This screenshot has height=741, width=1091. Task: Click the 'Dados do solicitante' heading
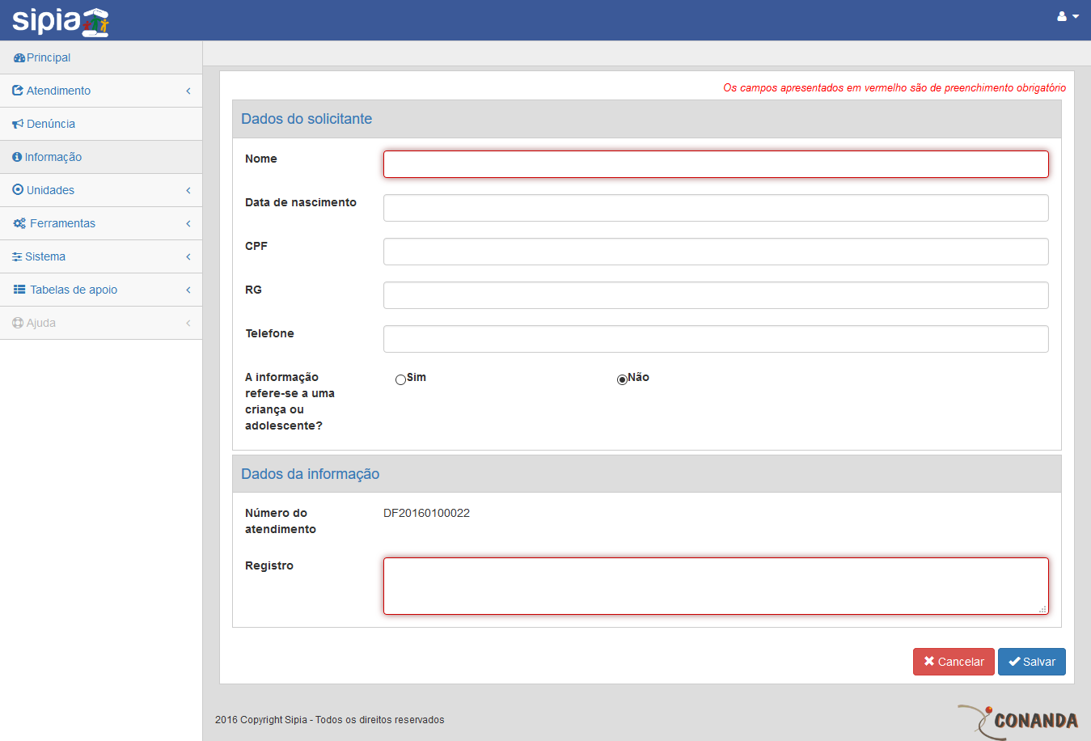pos(307,119)
